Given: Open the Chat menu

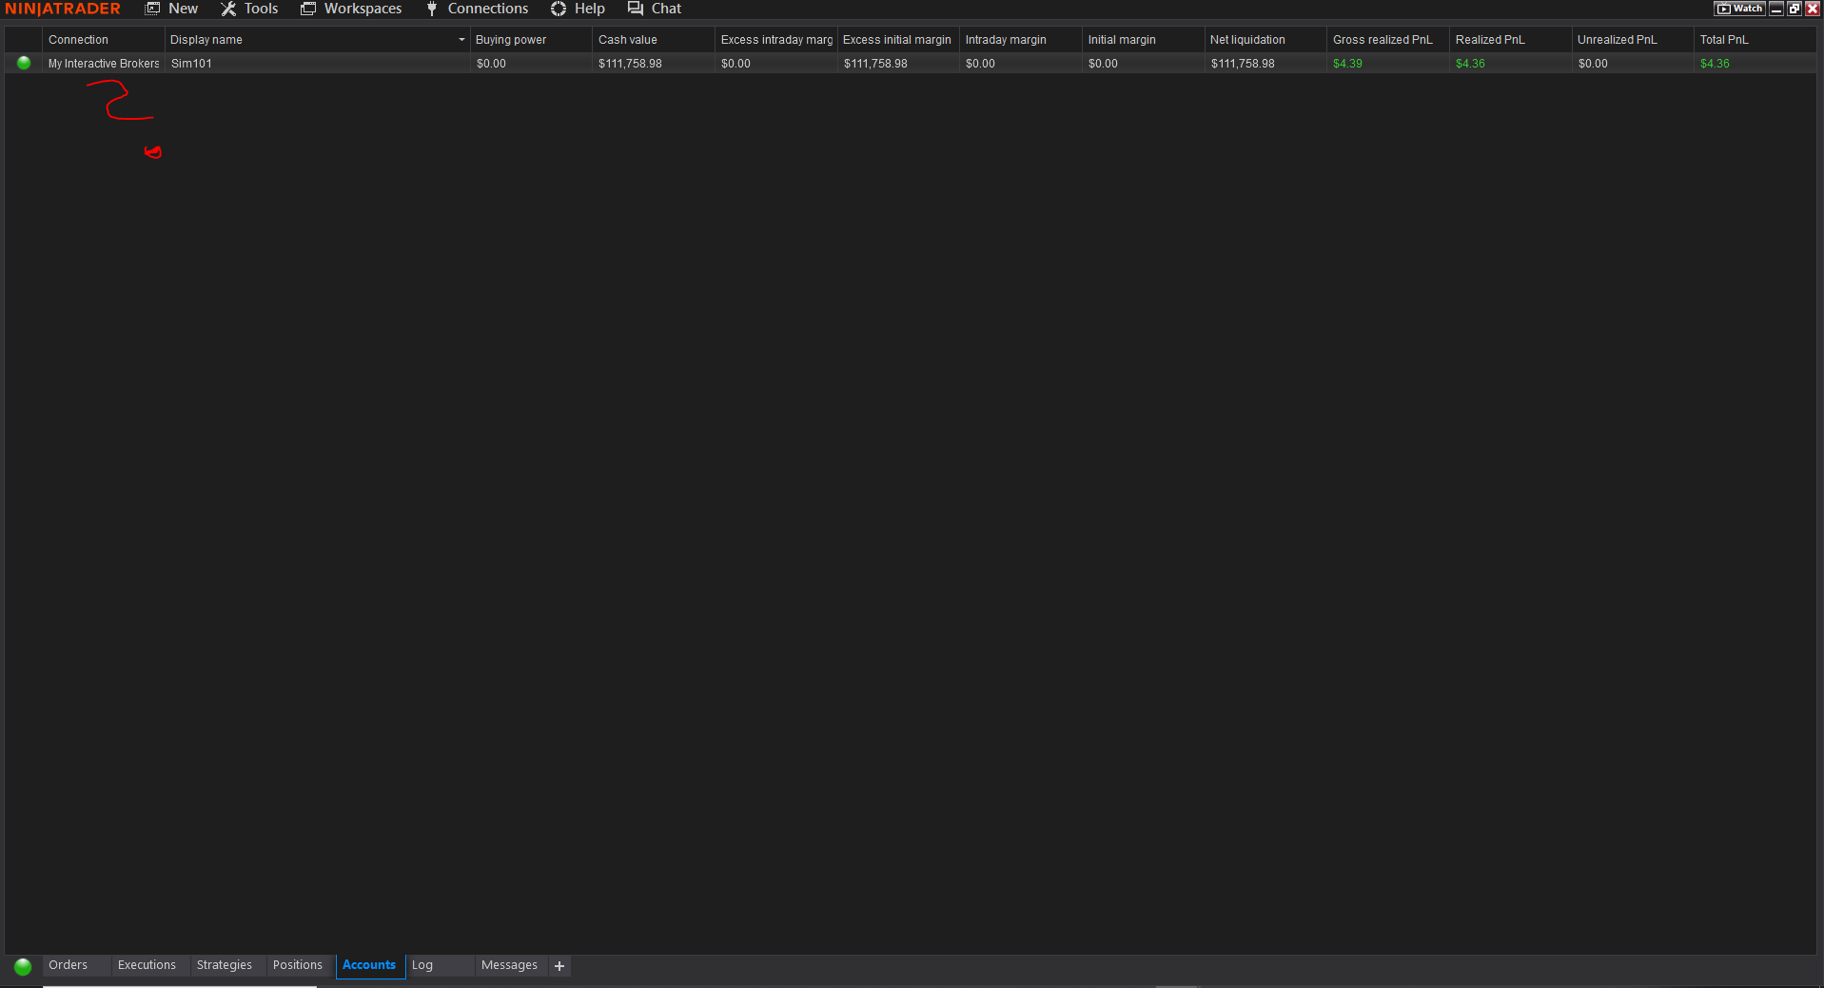Looking at the screenshot, I should (x=655, y=9).
